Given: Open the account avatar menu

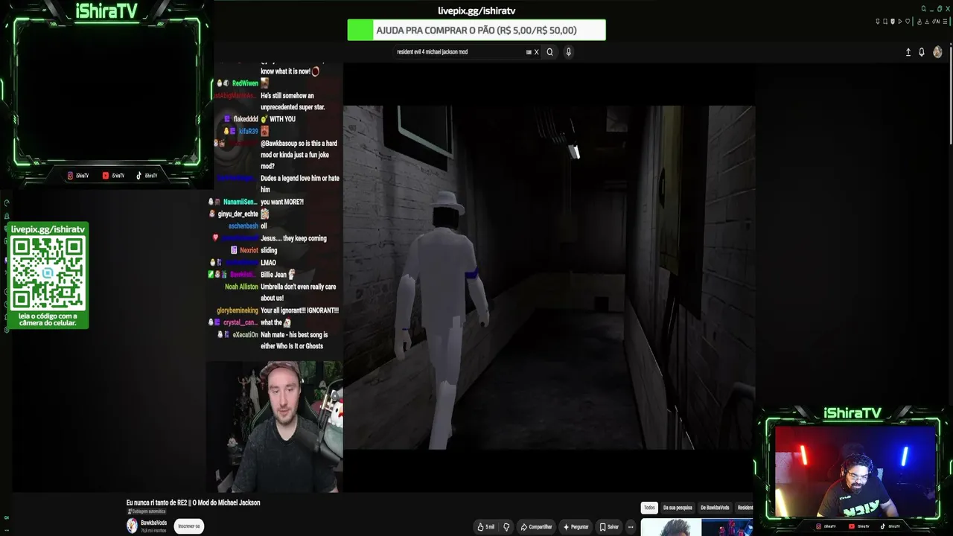Looking at the screenshot, I should (937, 52).
